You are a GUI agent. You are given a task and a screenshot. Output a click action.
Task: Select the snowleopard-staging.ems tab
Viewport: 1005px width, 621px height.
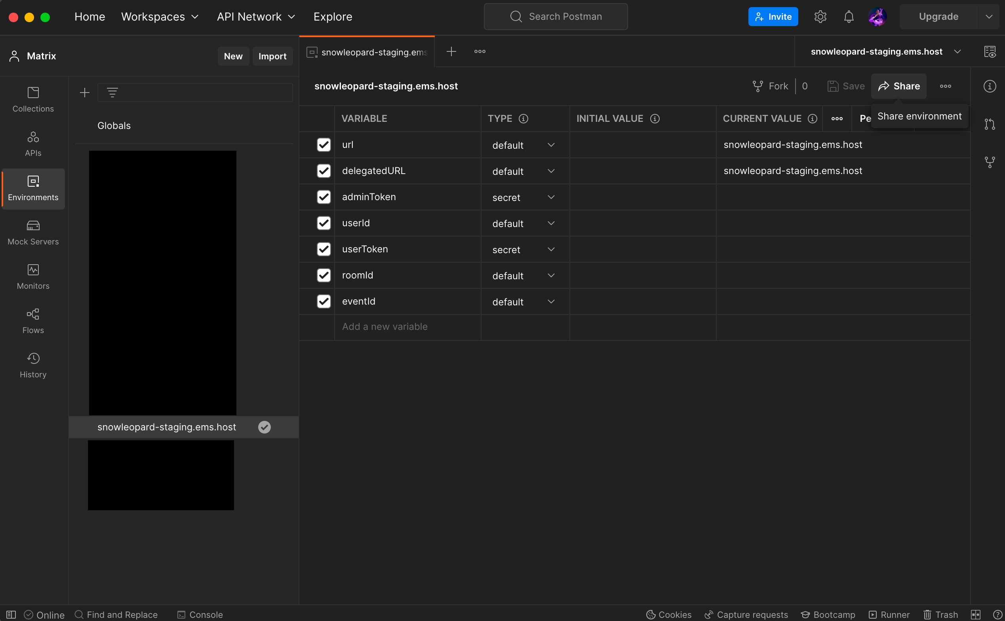point(367,52)
